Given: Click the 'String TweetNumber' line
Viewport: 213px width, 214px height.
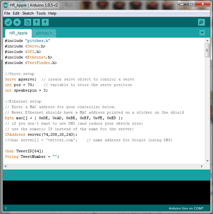Looking at the screenshot, I should (32, 157).
